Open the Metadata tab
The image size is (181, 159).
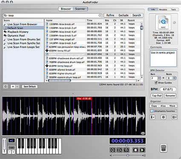[x=163, y=9]
